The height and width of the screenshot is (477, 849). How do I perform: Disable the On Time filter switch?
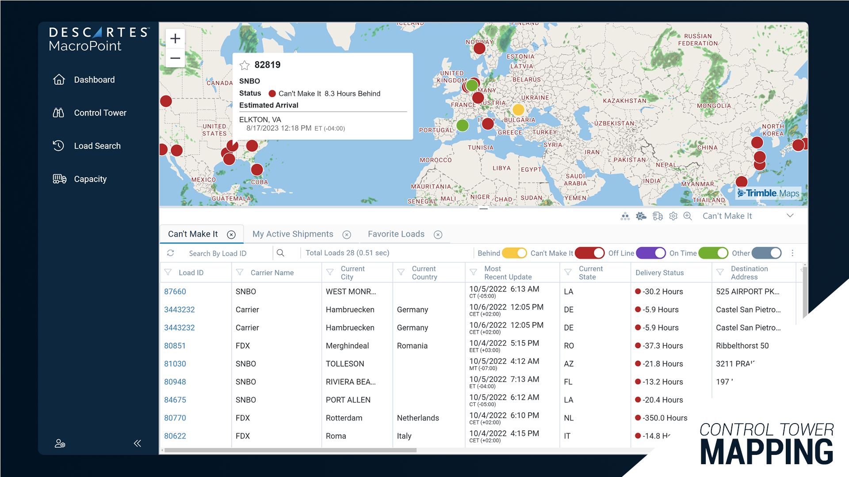point(713,253)
